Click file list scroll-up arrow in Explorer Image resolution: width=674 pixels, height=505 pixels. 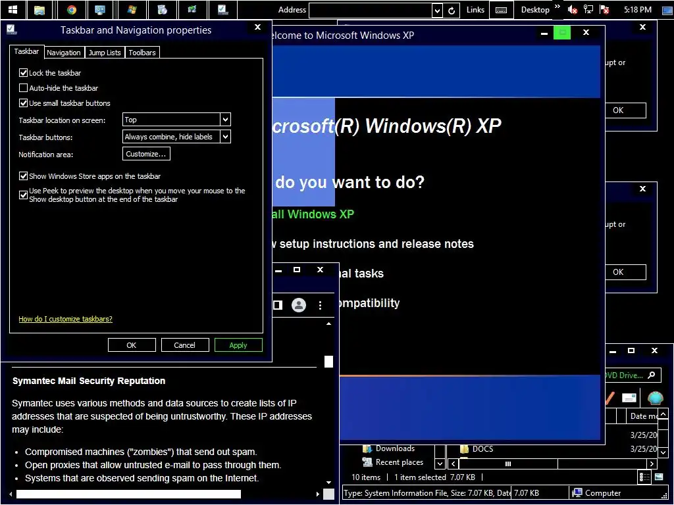pos(663,414)
